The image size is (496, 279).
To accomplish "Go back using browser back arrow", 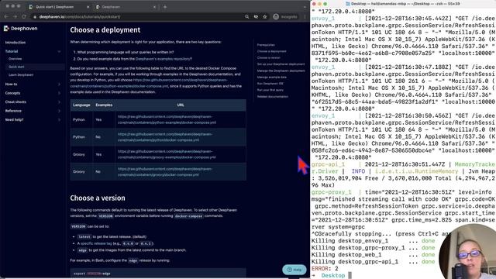I will pos(6,16).
